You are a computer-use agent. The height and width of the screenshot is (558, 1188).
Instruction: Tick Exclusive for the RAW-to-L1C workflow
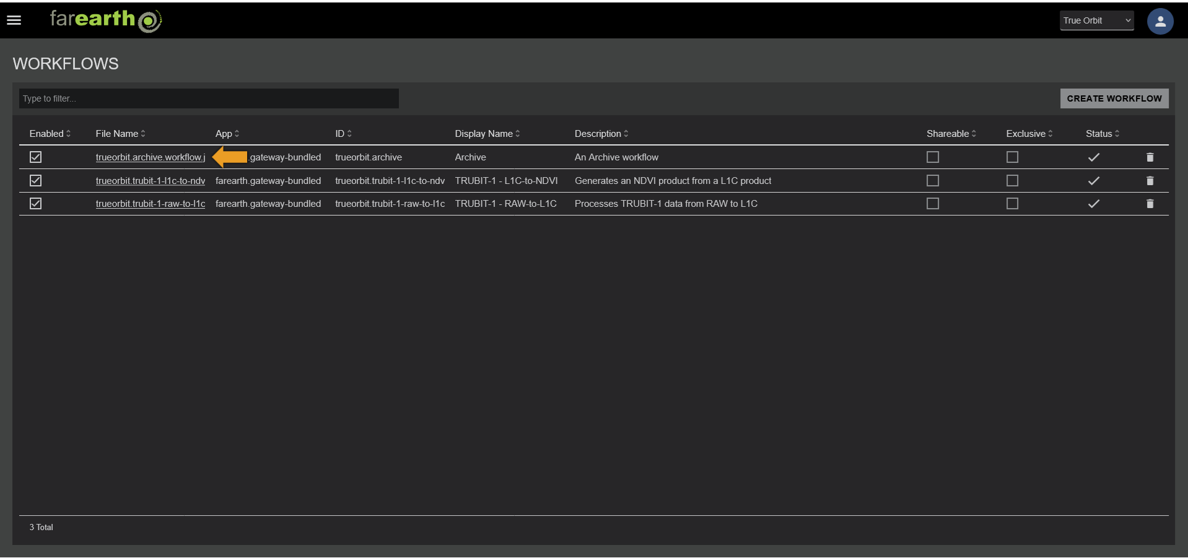tap(1012, 204)
